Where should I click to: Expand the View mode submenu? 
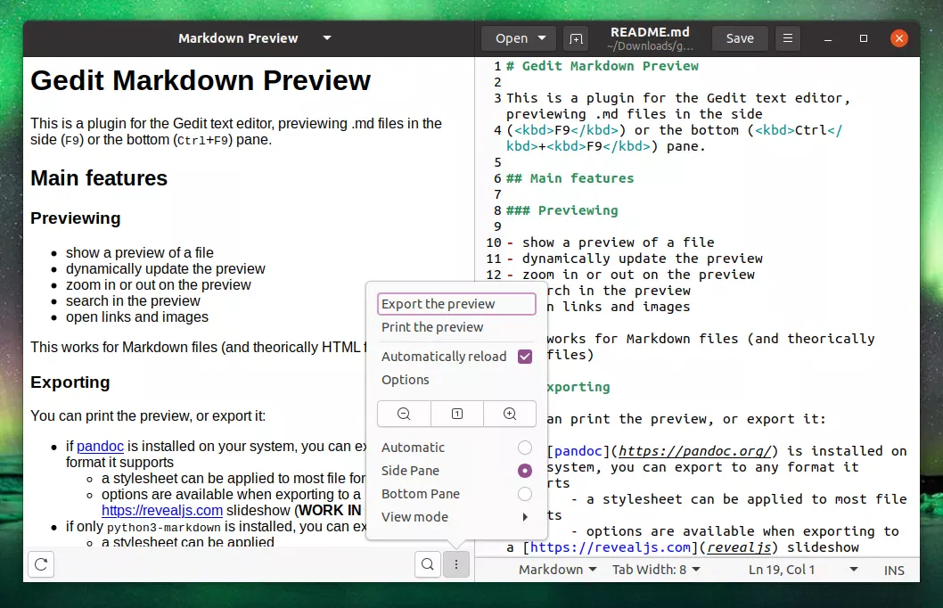pos(456,517)
